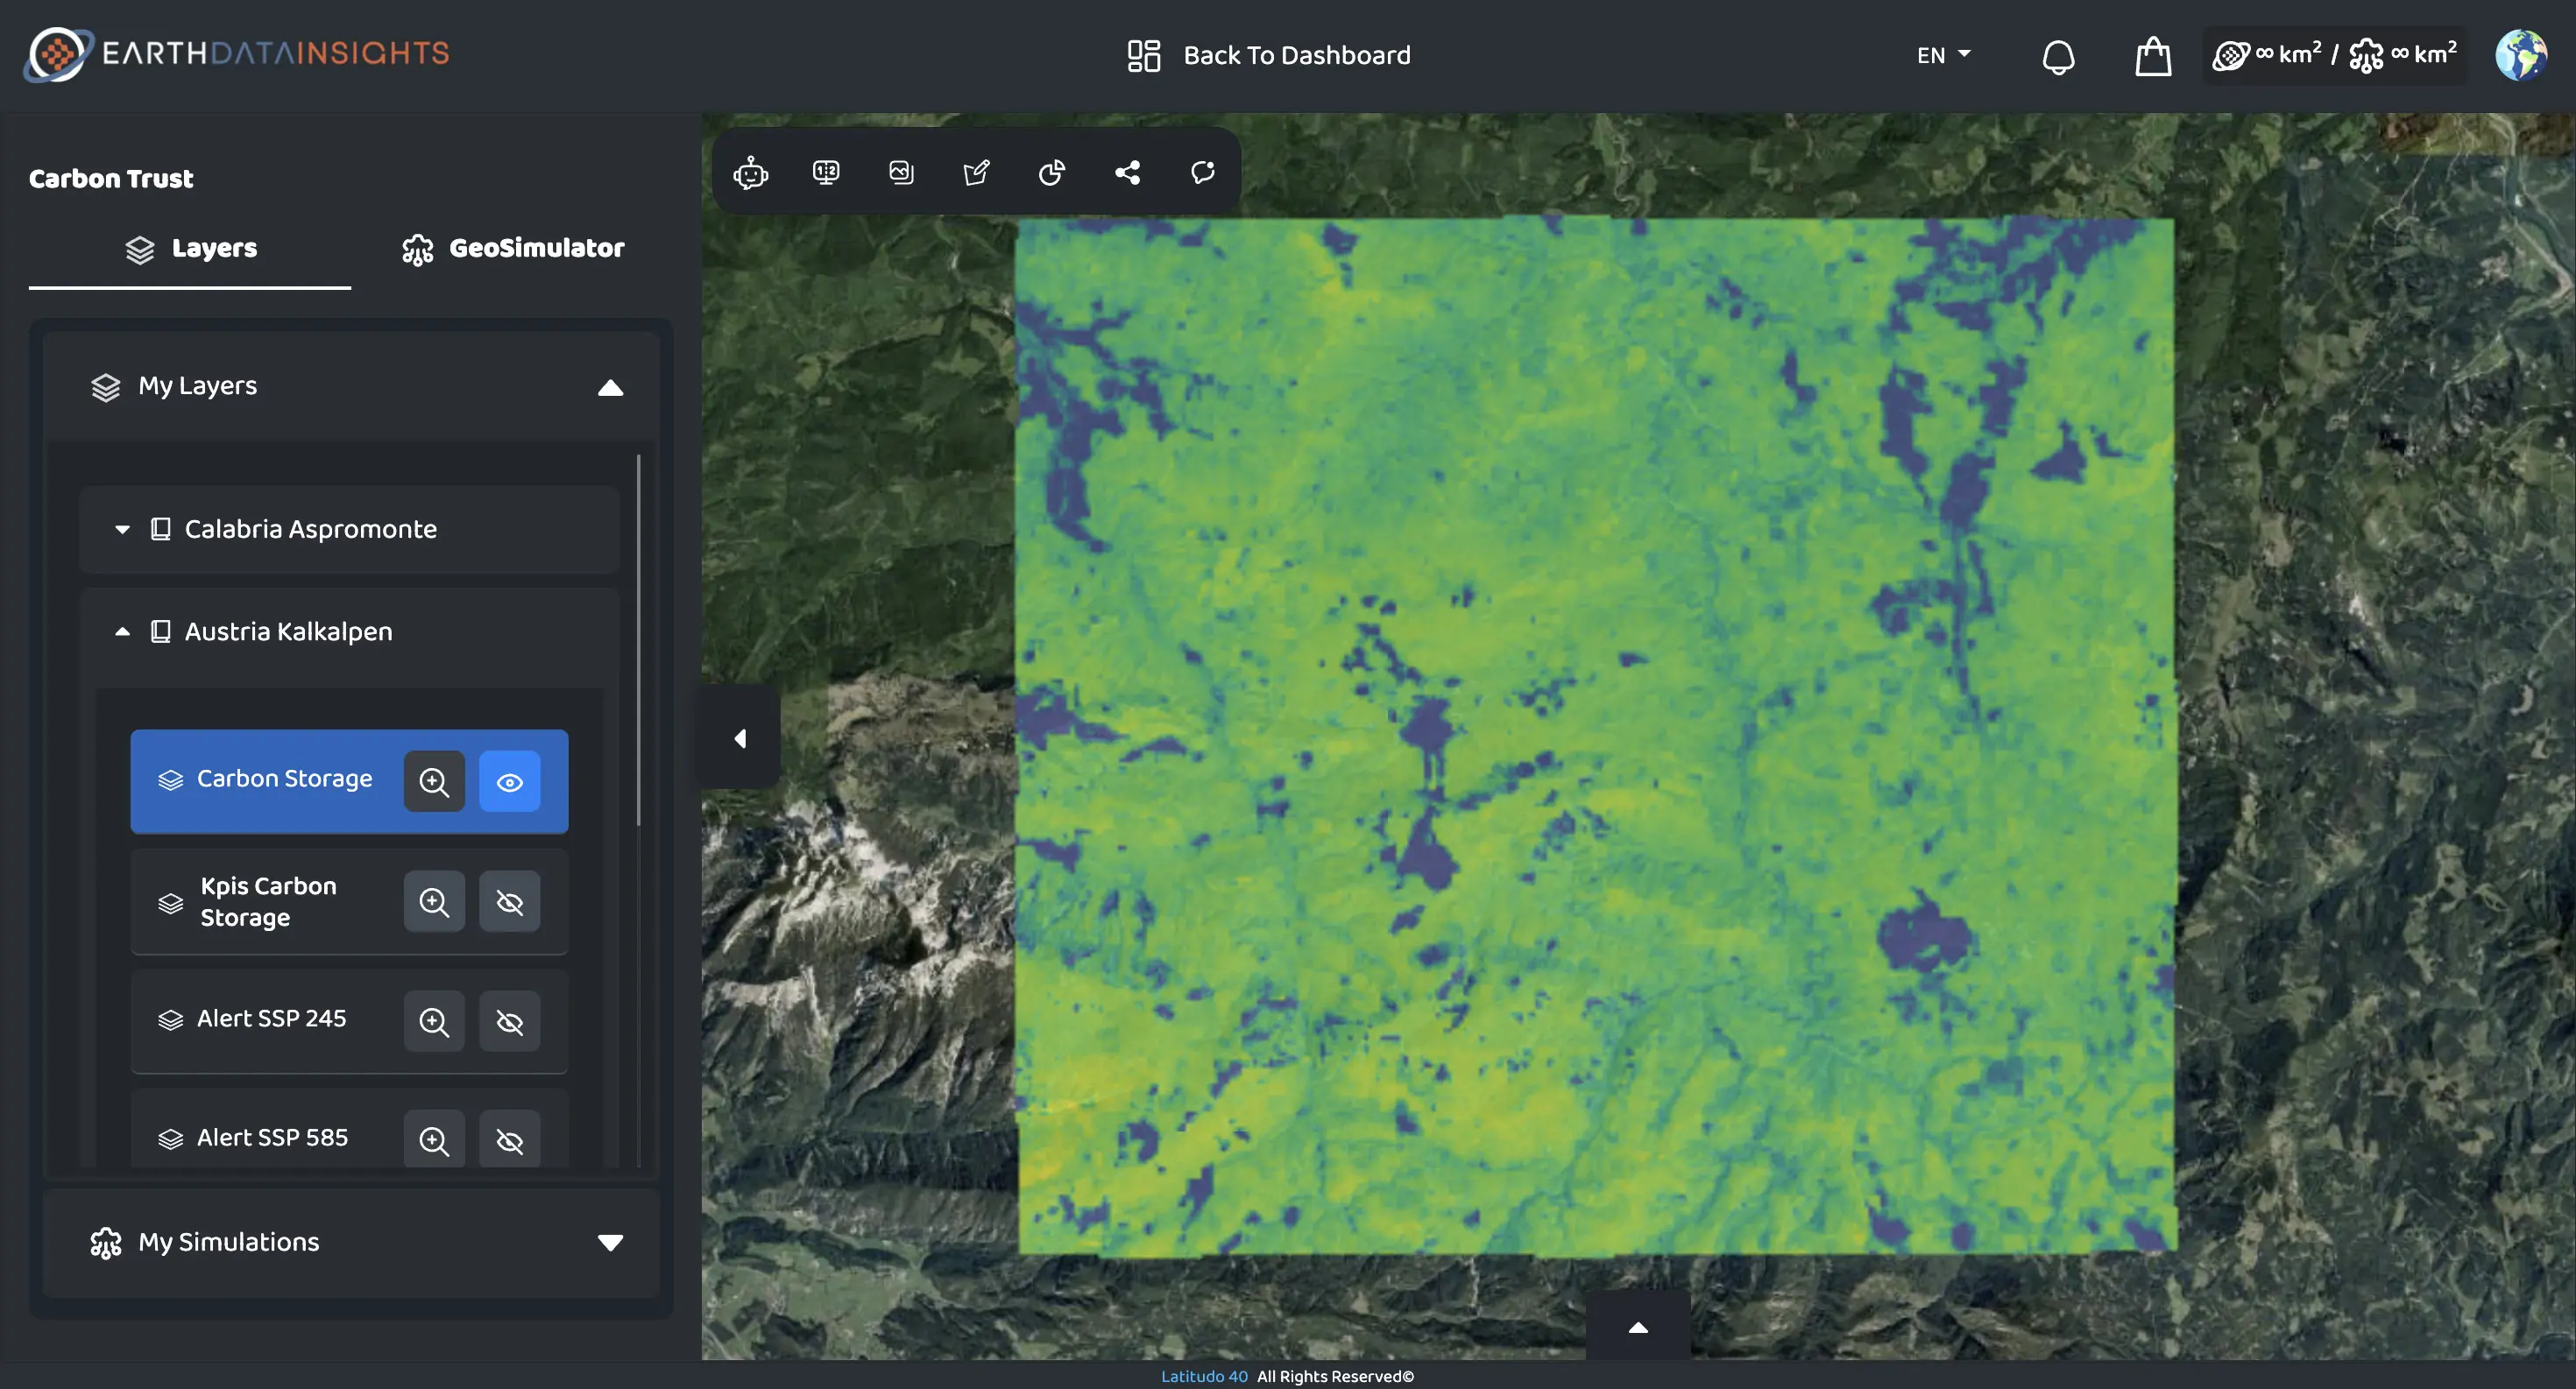Open the AI assistant robot icon
The width and height of the screenshot is (2576, 1389).
coord(750,172)
